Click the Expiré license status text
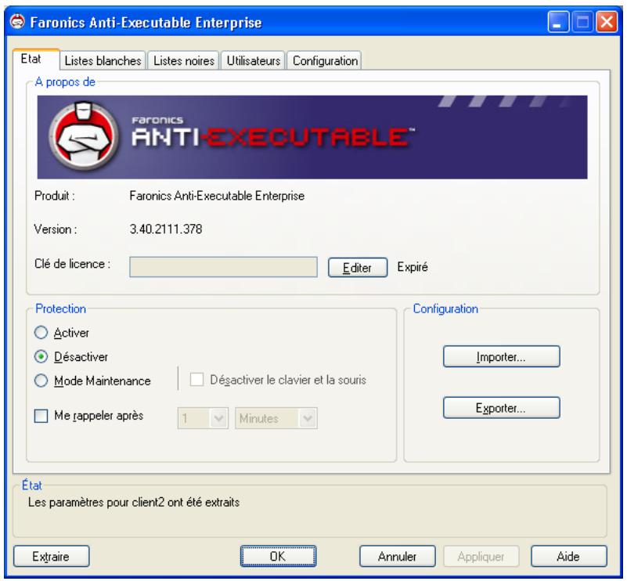 pyautogui.click(x=413, y=267)
